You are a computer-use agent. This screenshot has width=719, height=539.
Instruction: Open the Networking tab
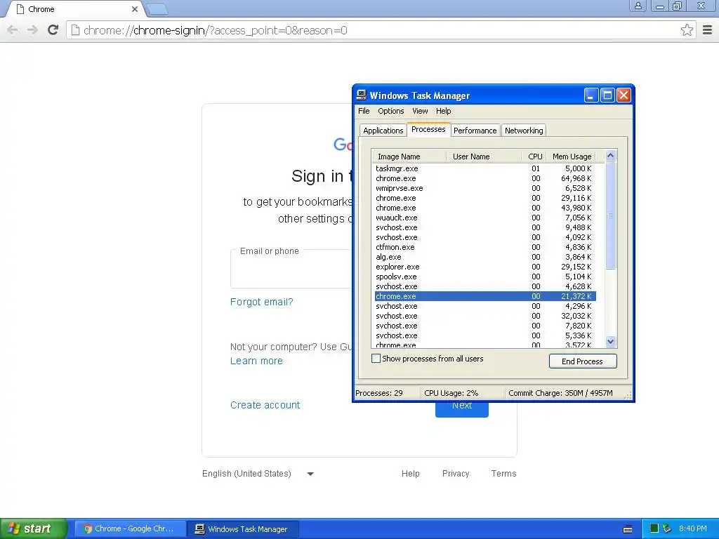click(524, 131)
